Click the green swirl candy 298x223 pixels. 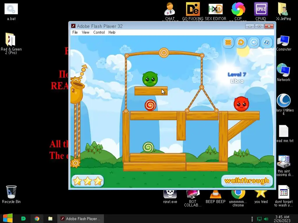[148, 147]
